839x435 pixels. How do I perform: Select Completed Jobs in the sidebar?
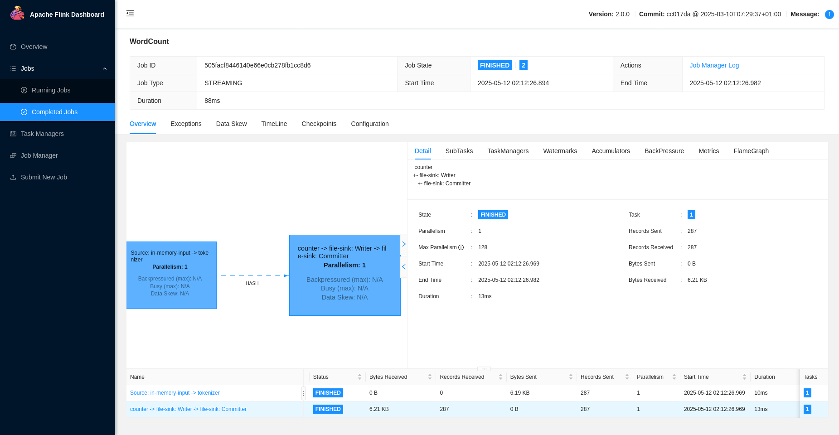coord(58,112)
